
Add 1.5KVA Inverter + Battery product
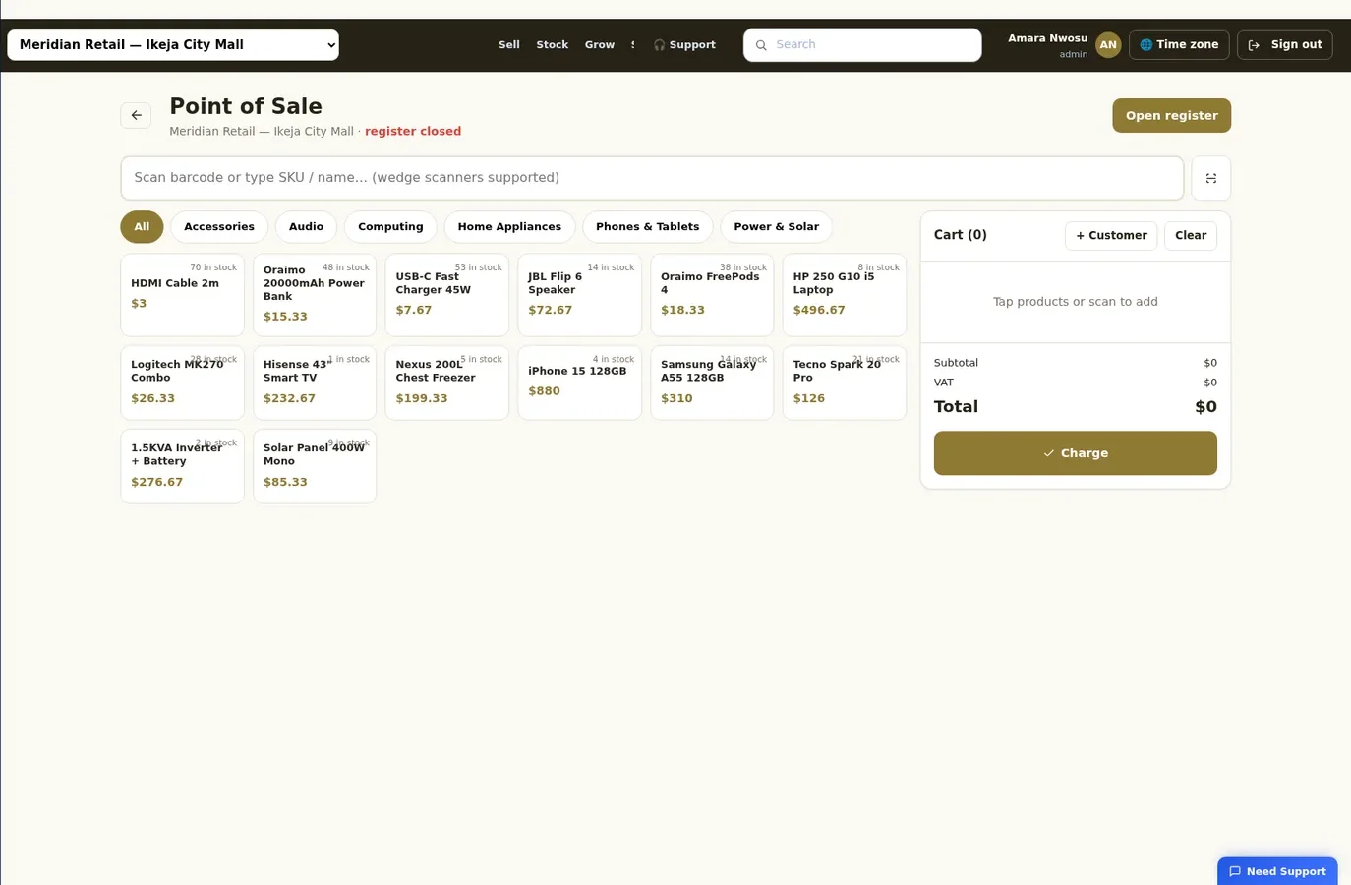point(182,466)
